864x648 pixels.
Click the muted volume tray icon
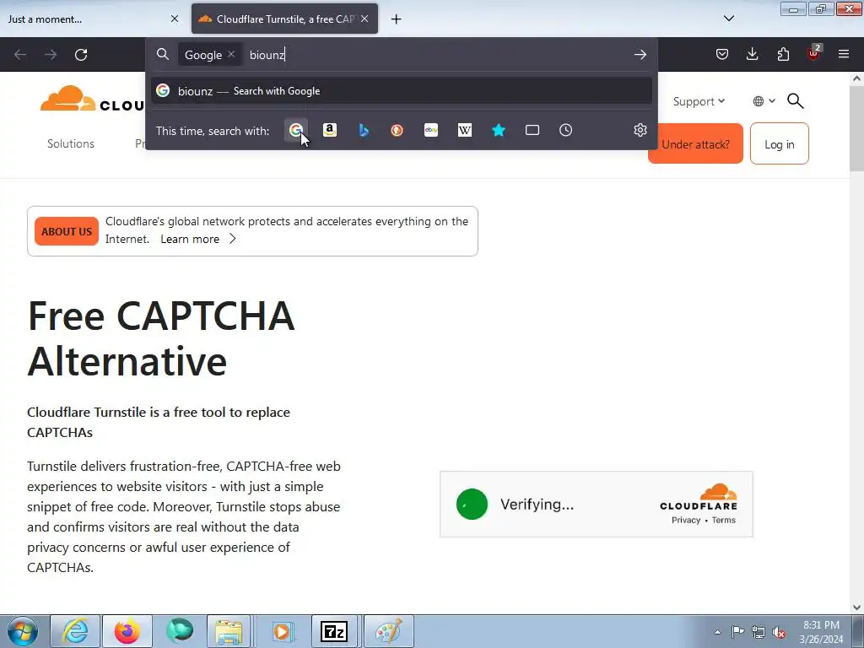[779, 632]
